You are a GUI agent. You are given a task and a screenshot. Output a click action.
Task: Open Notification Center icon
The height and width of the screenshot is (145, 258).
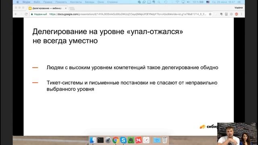(239, 2)
